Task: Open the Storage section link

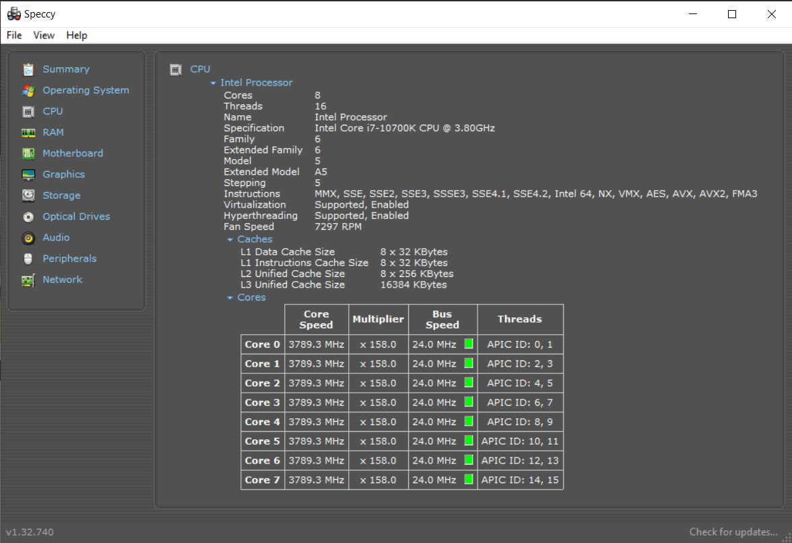Action: pyautogui.click(x=62, y=195)
